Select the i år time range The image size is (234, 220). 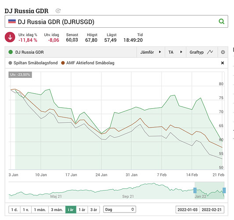point(71,210)
